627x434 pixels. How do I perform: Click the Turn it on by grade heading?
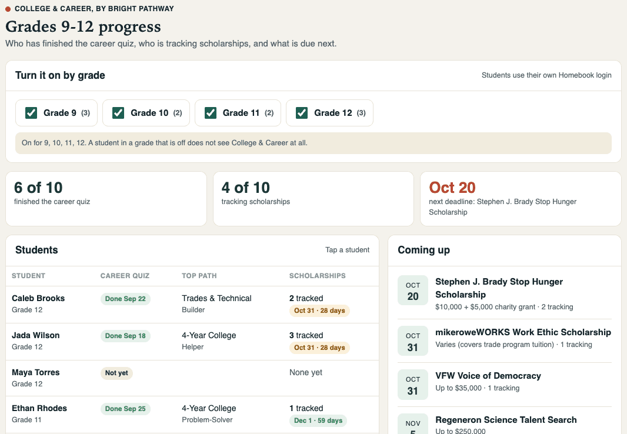(60, 75)
